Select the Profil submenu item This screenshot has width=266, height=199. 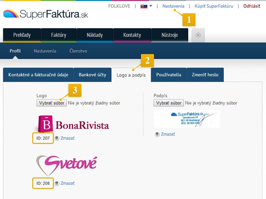15,51
